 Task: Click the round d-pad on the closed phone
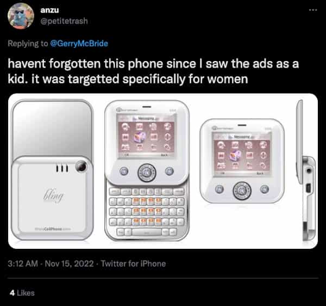pos(241,189)
